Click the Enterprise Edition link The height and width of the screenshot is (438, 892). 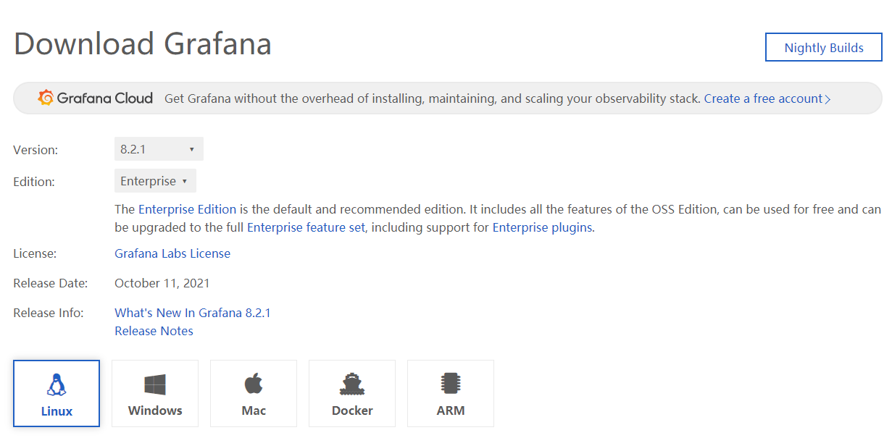tap(187, 209)
